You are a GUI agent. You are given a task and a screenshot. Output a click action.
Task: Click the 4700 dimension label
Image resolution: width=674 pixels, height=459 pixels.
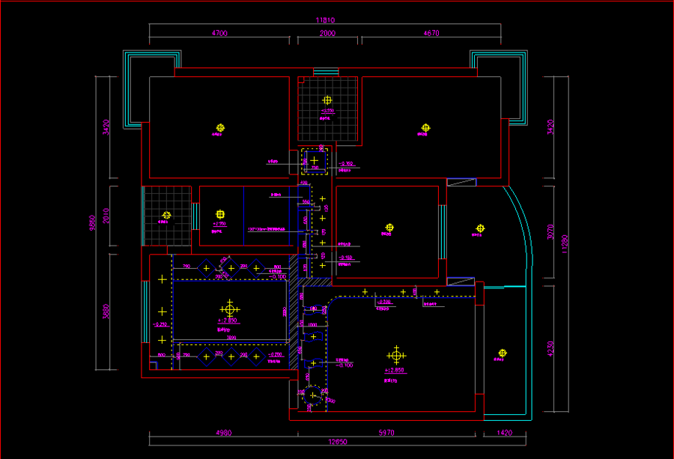[219, 33]
